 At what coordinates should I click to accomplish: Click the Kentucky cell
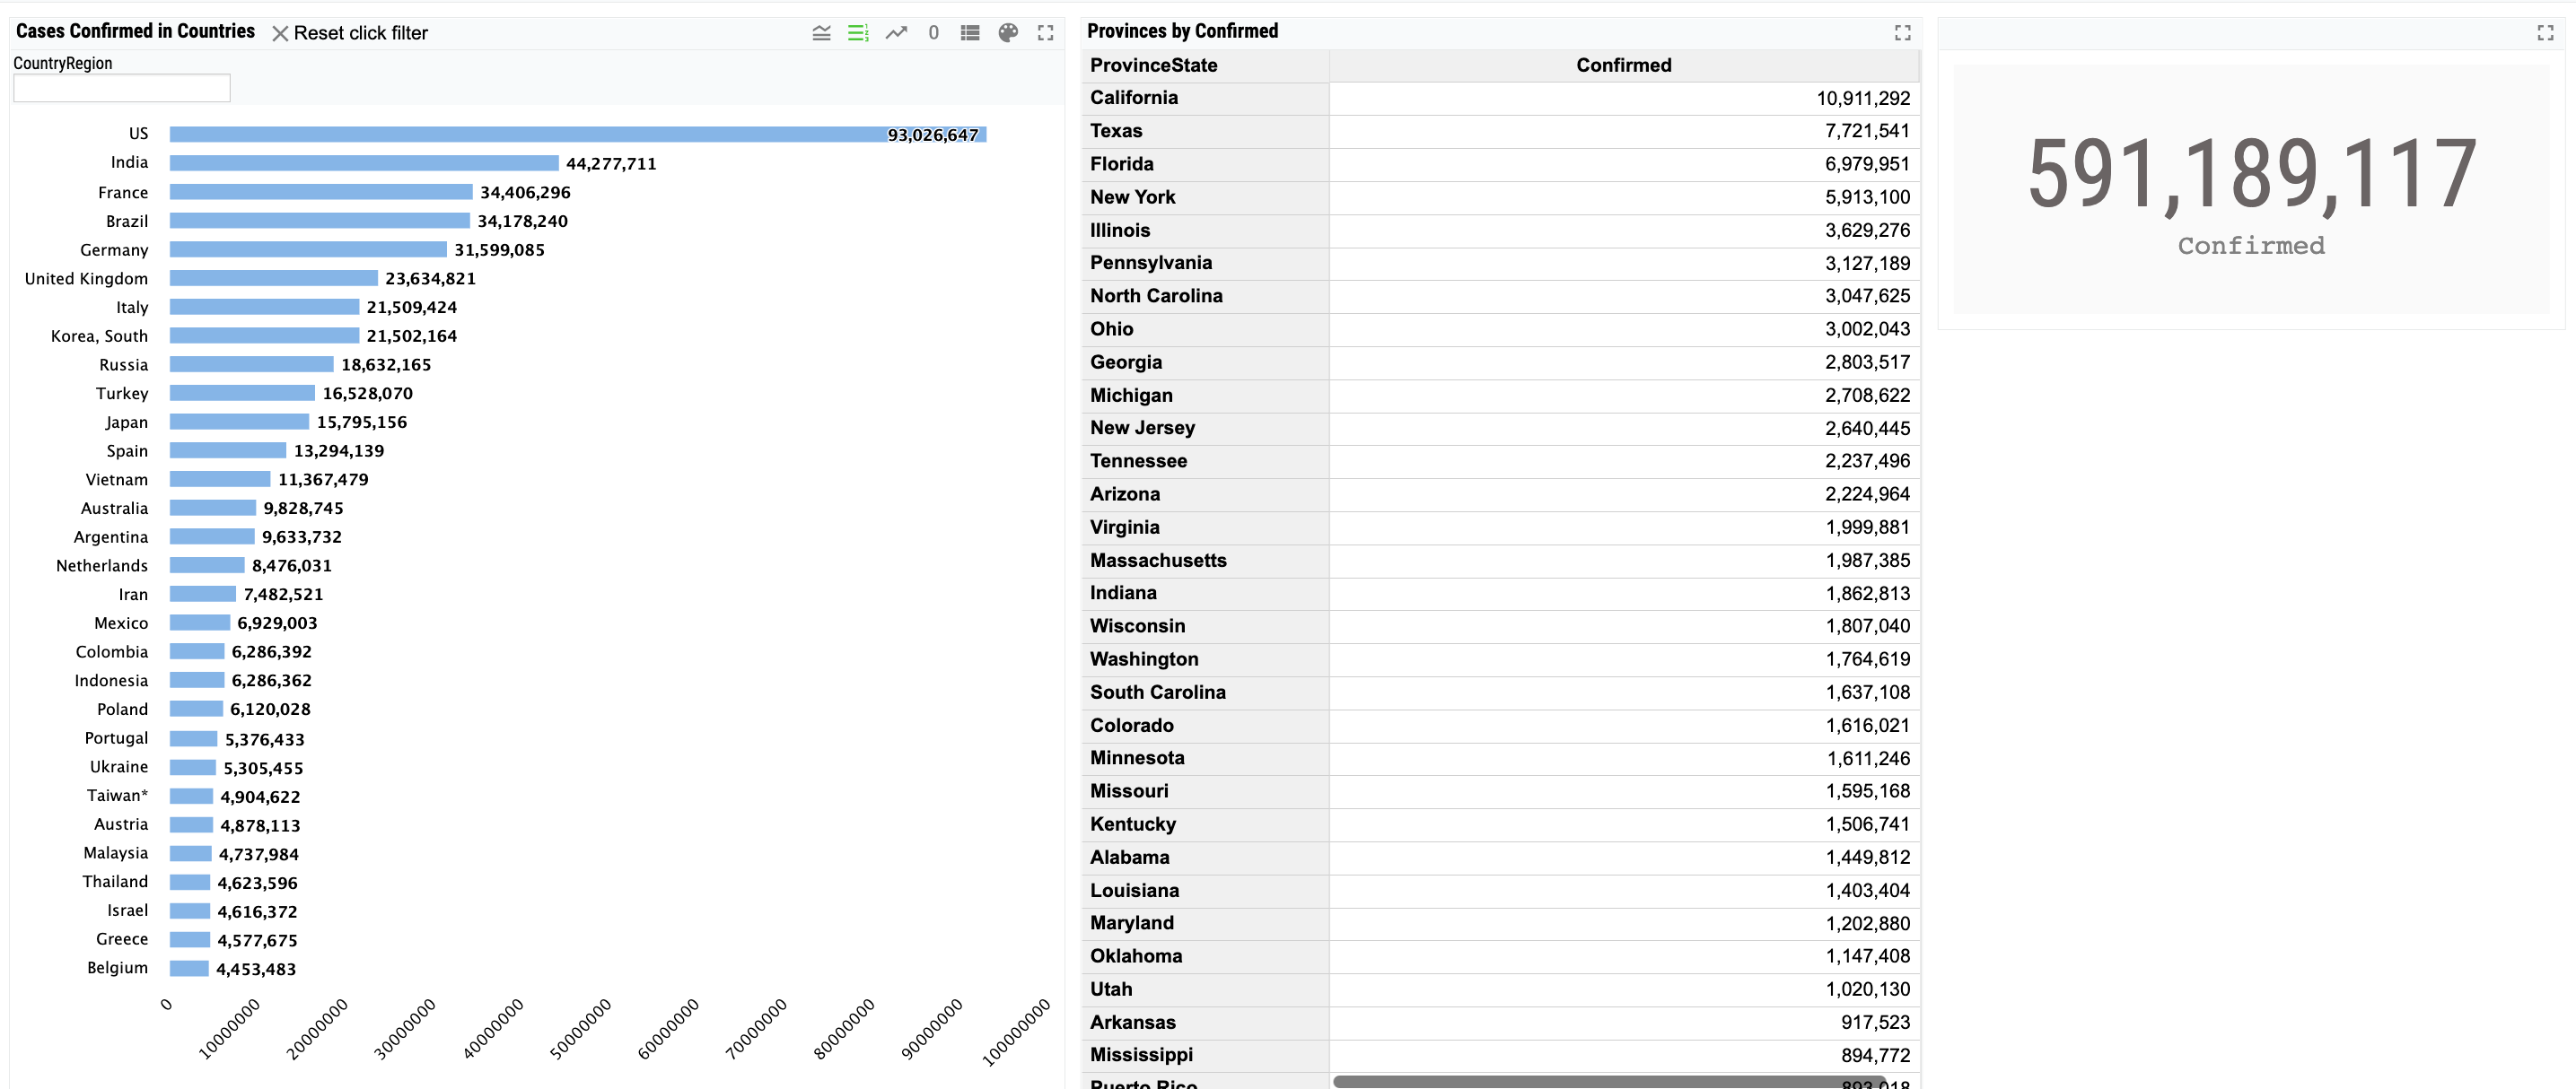1205,824
